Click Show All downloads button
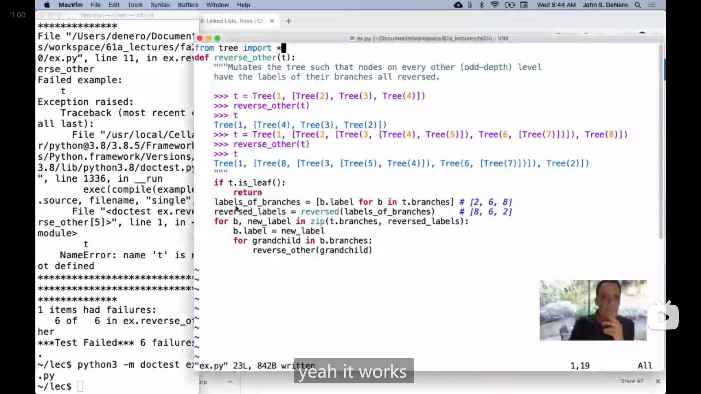This screenshot has height=394, width=701. click(x=632, y=381)
